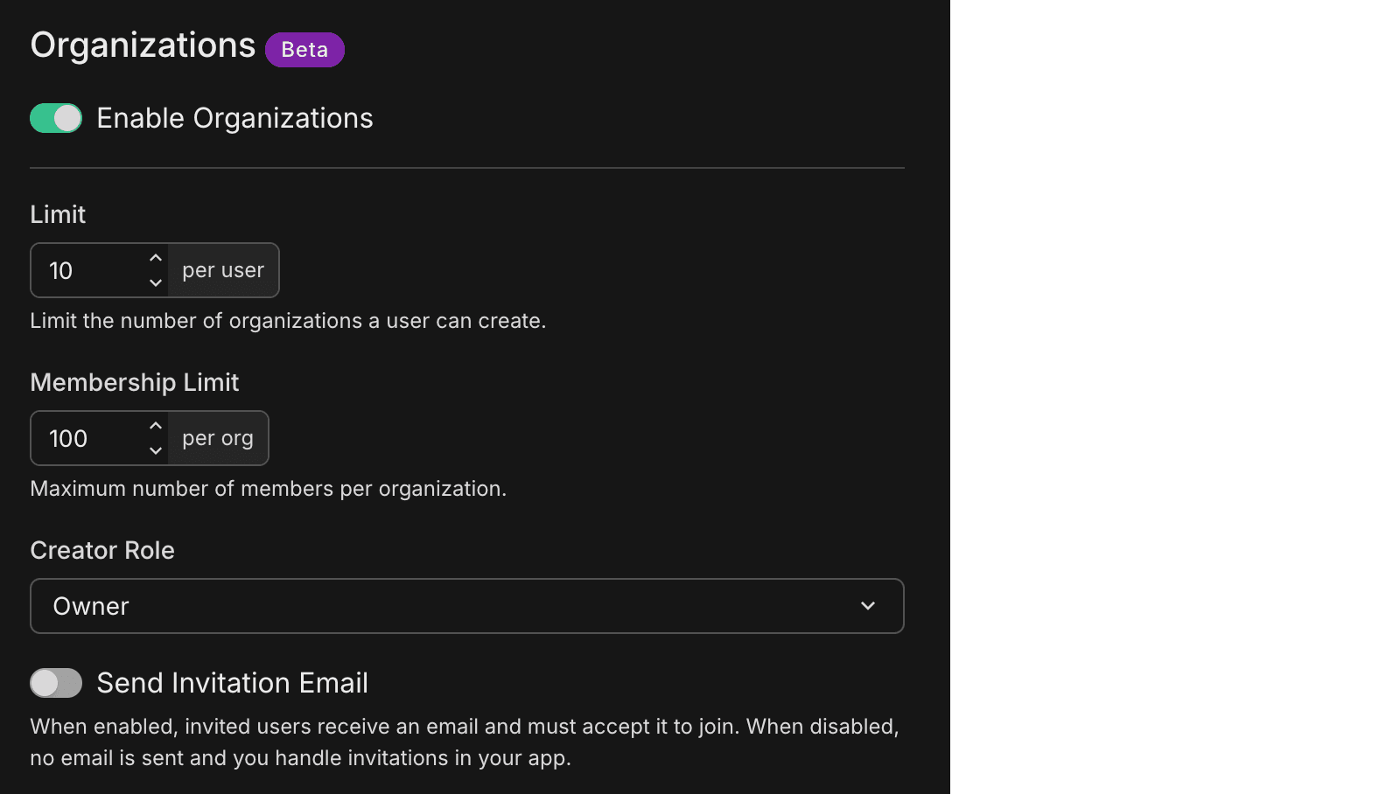Decrement the per-user organization Limit
The height and width of the screenshot is (794, 1393).
(155, 282)
